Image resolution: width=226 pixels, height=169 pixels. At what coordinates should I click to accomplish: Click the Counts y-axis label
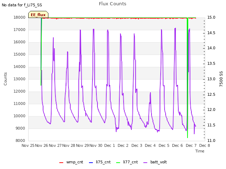(x=5, y=79)
